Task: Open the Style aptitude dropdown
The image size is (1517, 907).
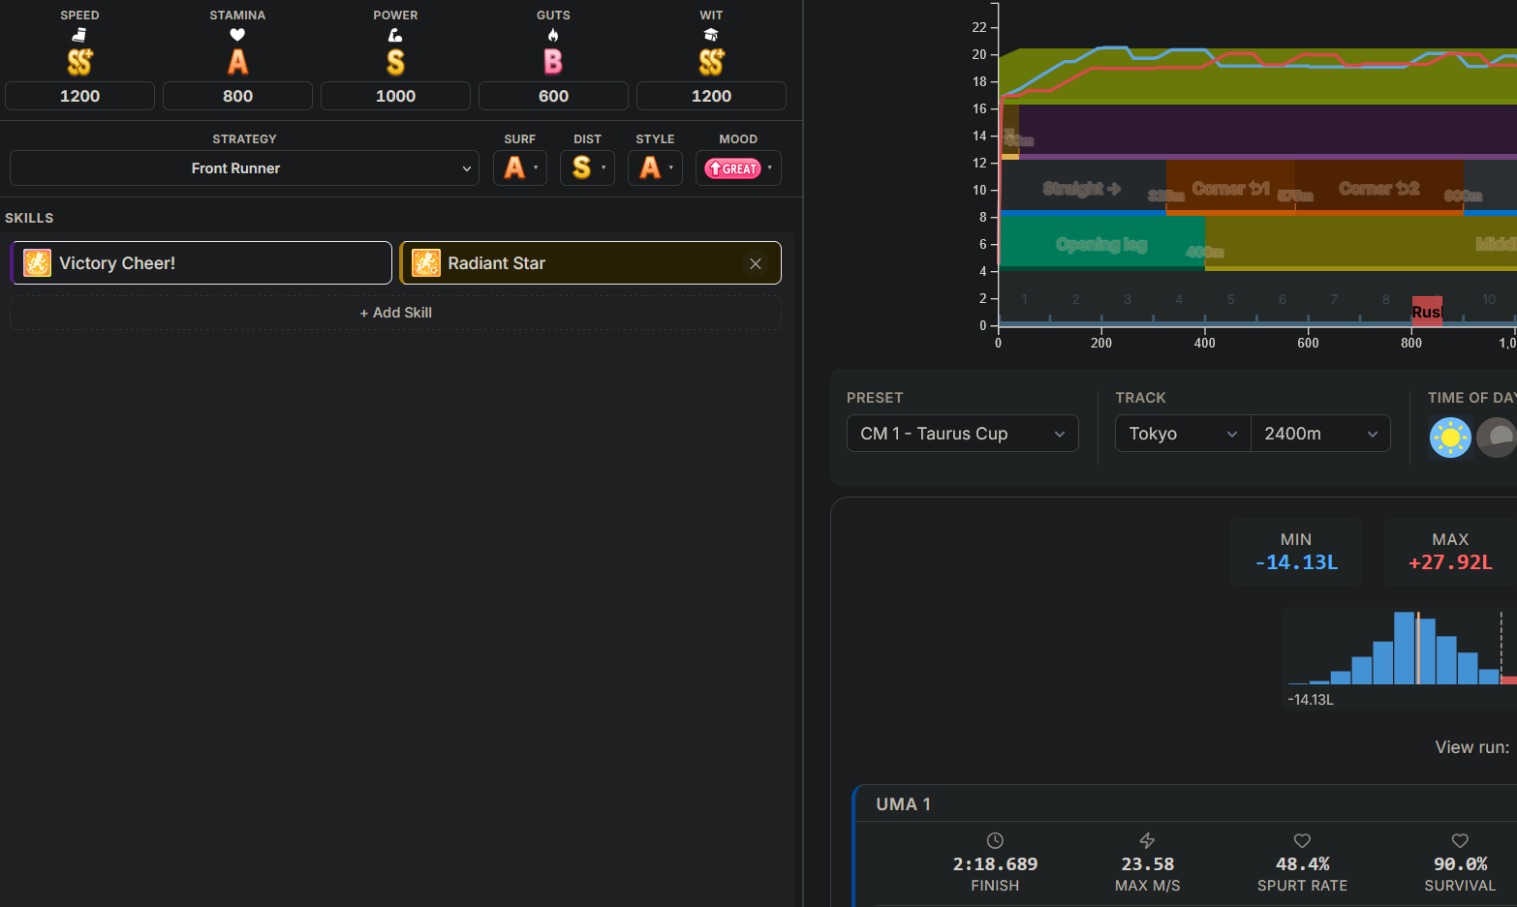Action: click(x=655, y=167)
